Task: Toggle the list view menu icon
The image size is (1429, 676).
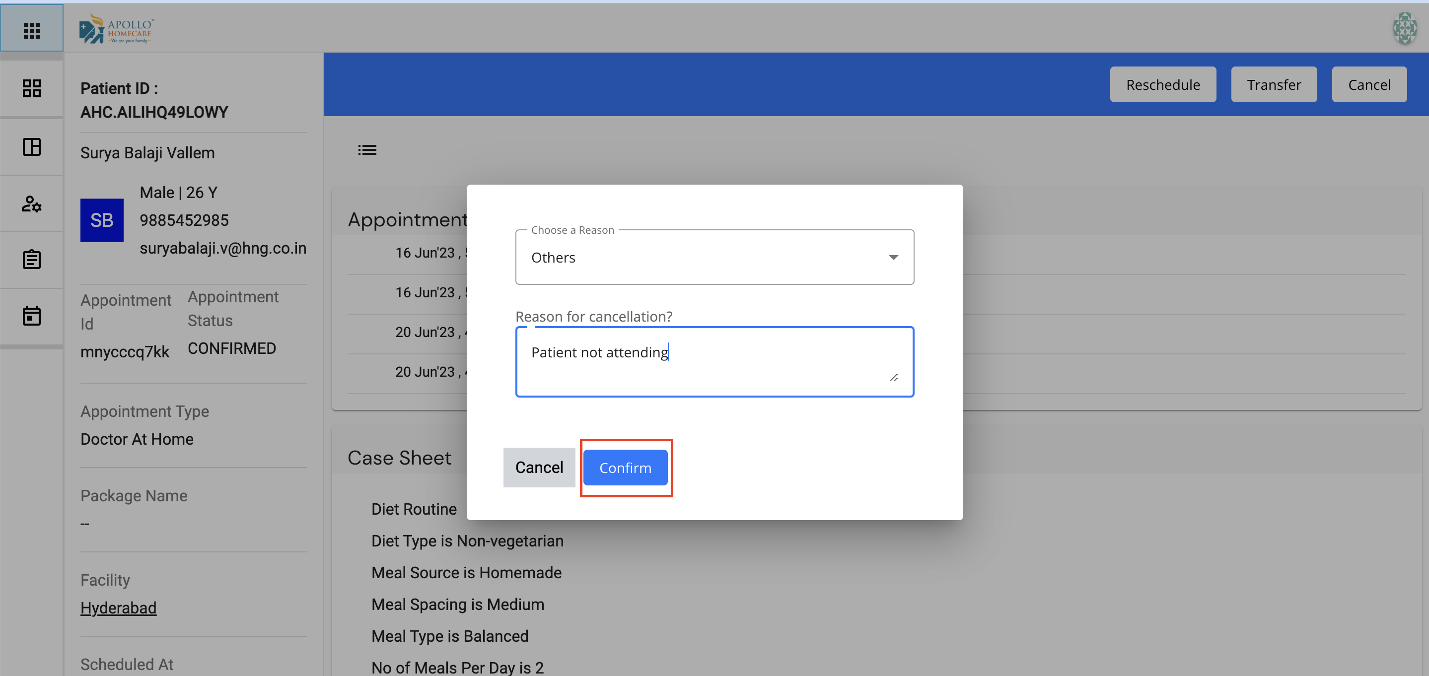Action: [x=366, y=150]
